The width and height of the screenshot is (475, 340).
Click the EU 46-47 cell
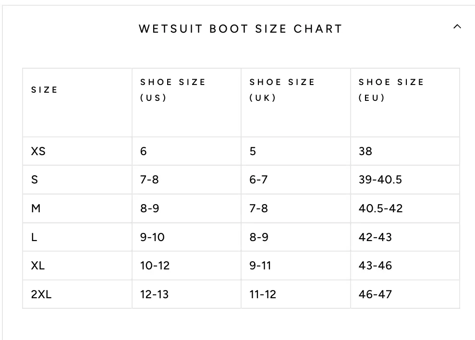pyautogui.click(x=375, y=294)
